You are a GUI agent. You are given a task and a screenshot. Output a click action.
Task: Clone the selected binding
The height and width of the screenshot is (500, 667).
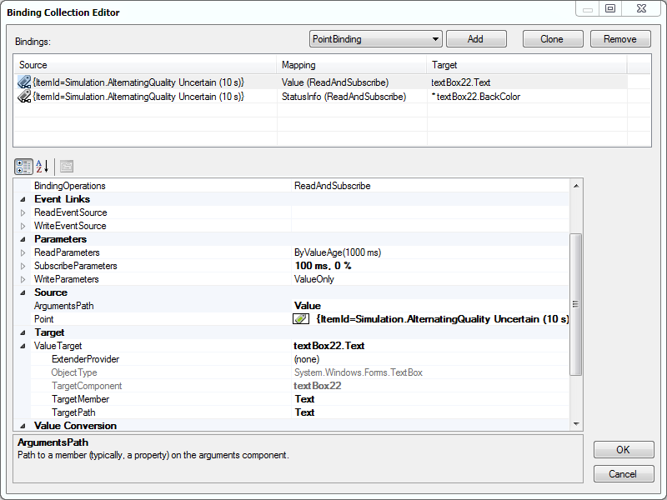click(552, 39)
